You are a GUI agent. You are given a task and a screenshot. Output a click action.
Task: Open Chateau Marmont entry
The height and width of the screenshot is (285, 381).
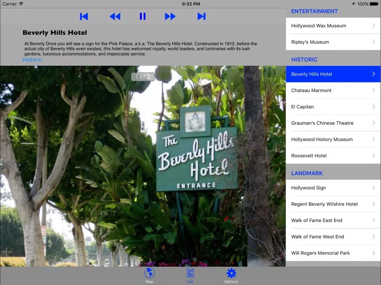tap(333, 90)
